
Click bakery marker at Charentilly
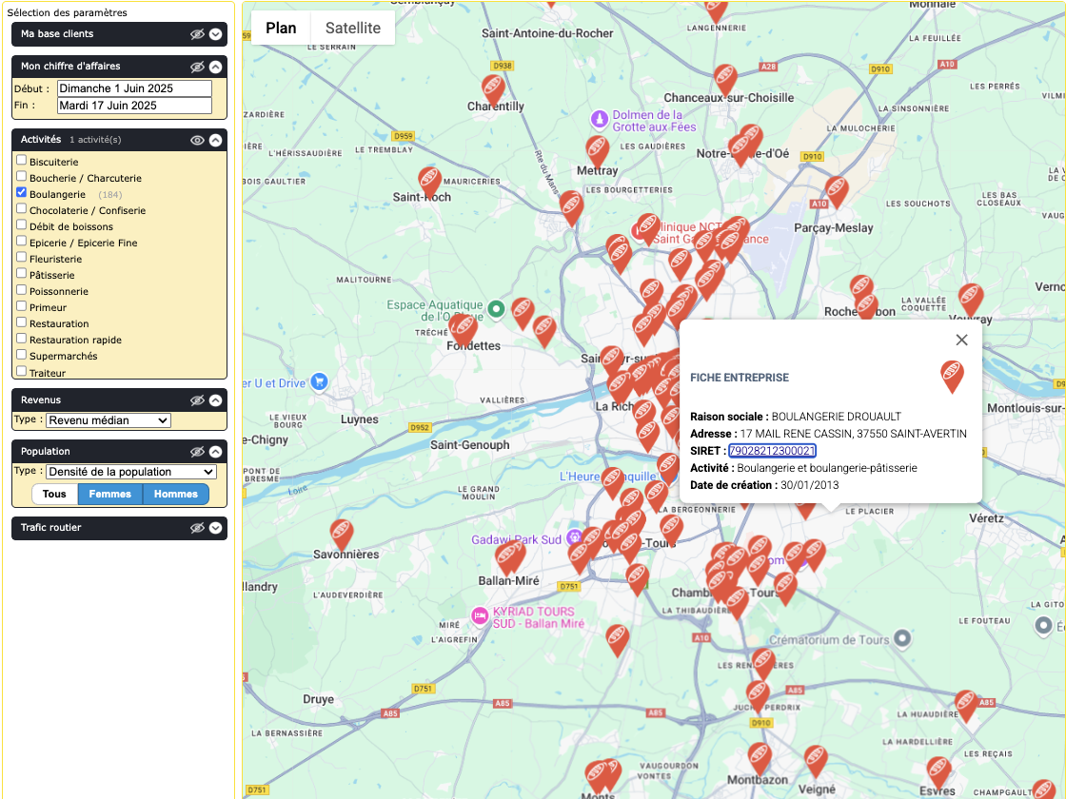click(494, 90)
